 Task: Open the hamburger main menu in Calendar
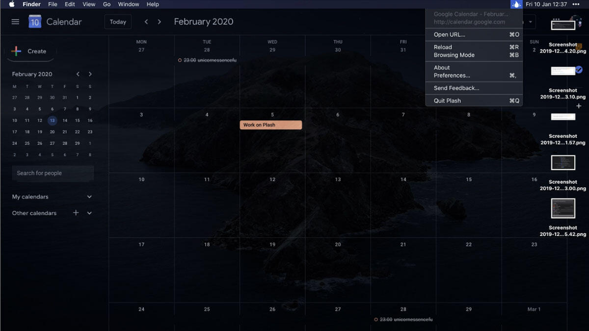15,22
